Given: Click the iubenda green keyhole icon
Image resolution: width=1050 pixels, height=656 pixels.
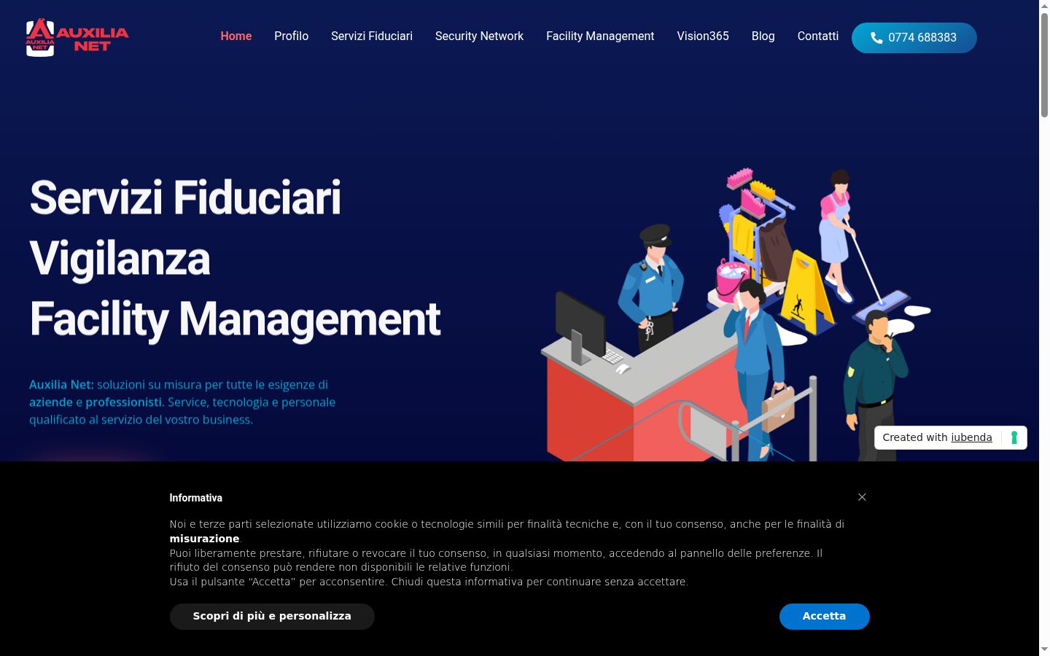Looking at the screenshot, I should click(1014, 437).
